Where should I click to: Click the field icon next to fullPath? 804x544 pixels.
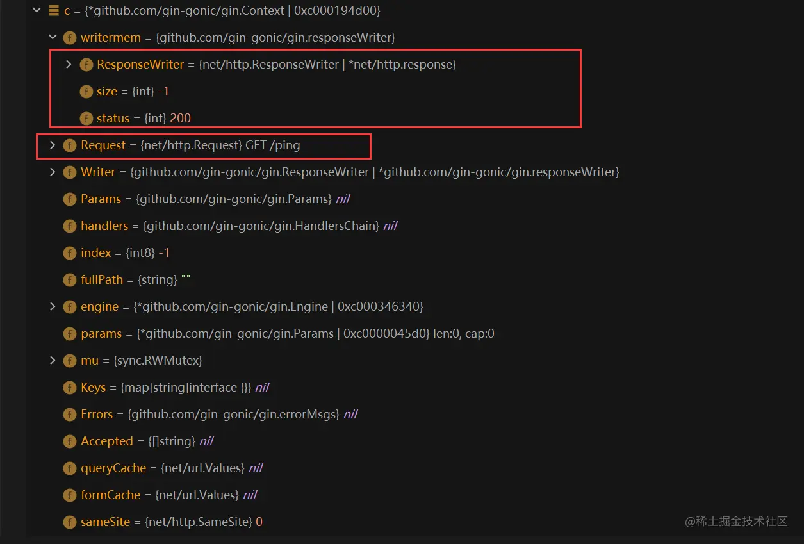[x=70, y=280]
